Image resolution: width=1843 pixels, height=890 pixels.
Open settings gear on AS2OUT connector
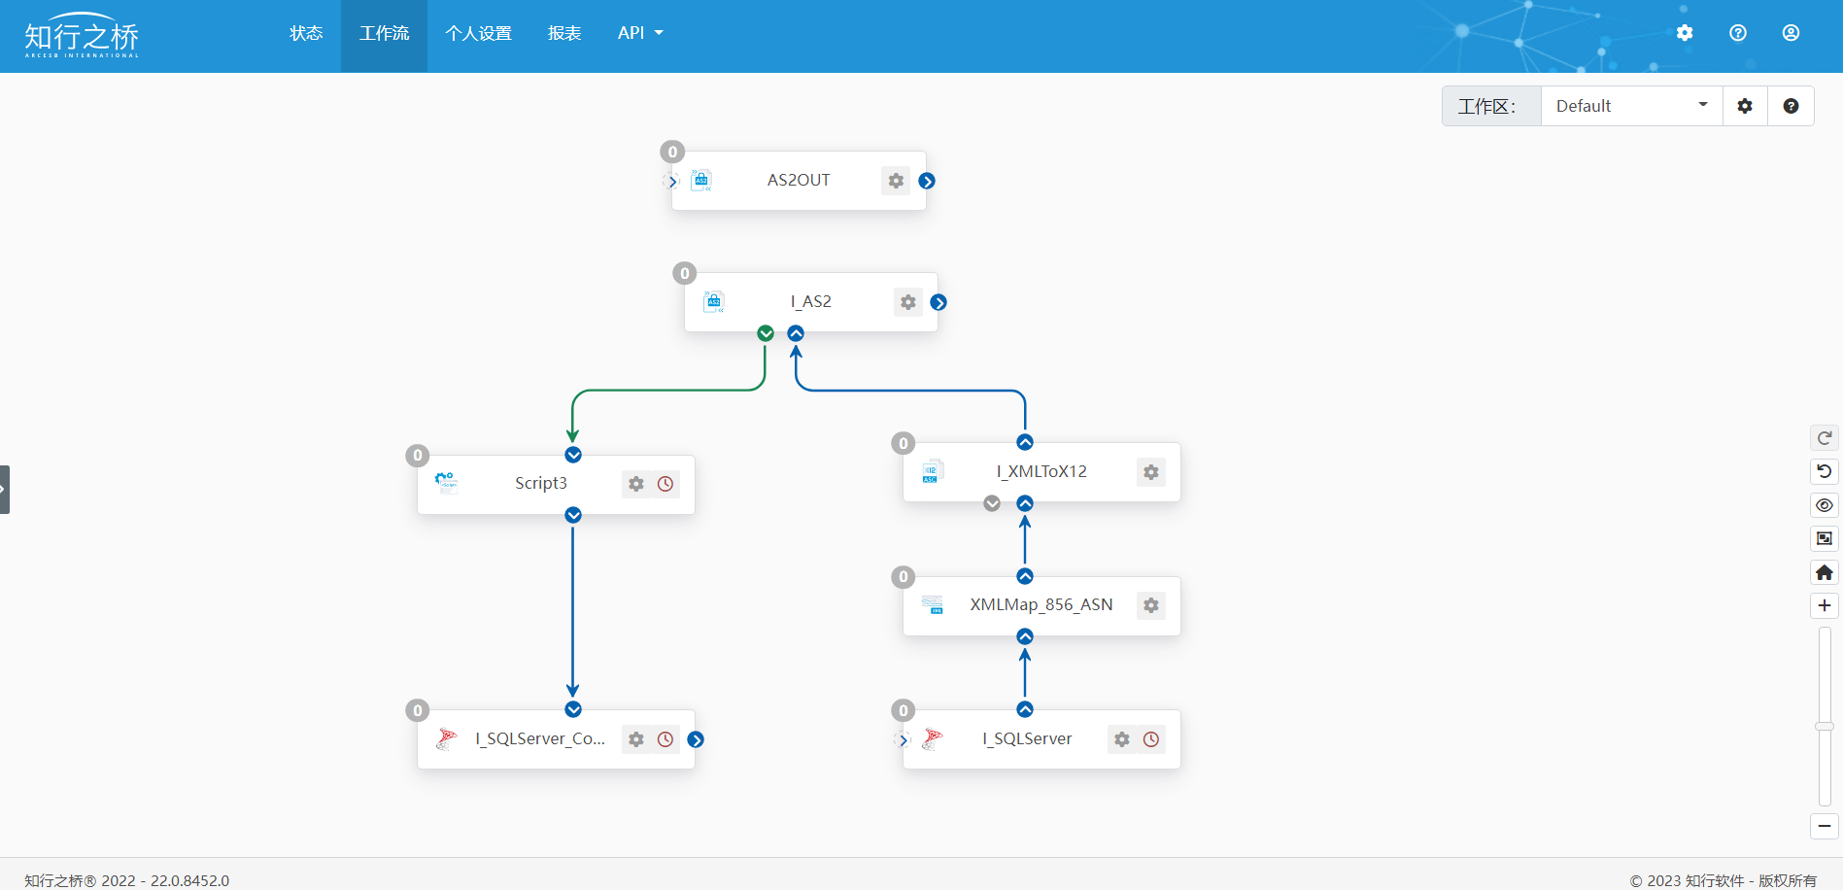click(896, 181)
